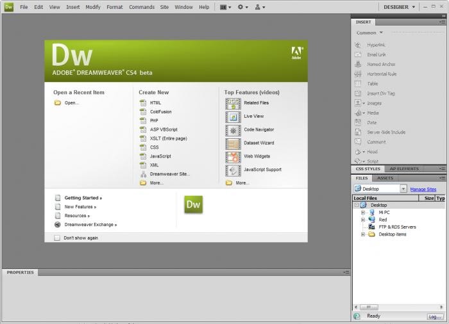The height and width of the screenshot is (324, 449).
Task: Click the Server-Side Include icon
Action: pos(358,132)
